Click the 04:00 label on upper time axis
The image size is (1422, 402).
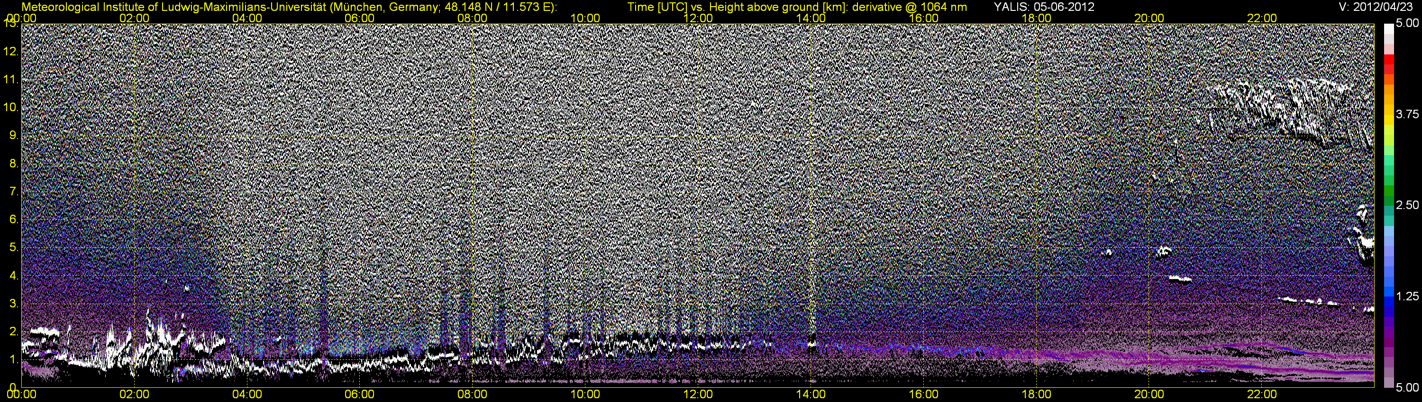247,18
